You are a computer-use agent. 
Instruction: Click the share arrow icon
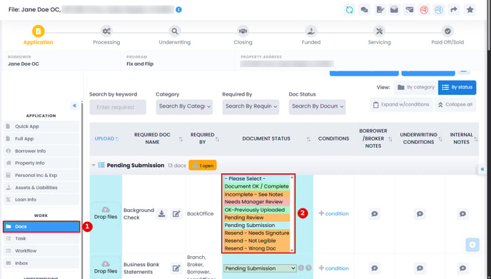454,10
